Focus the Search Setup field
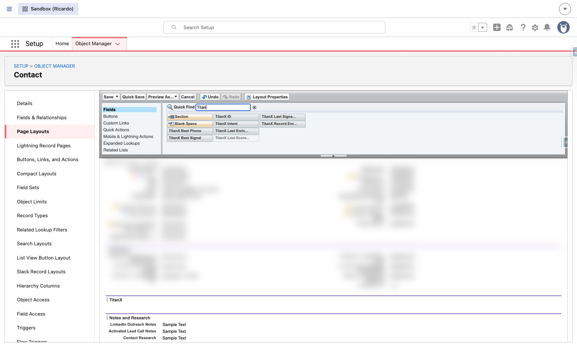 coord(274,27)
